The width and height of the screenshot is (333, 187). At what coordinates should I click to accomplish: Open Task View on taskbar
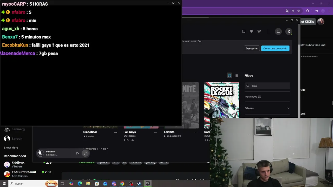click(x=62, y=184)
